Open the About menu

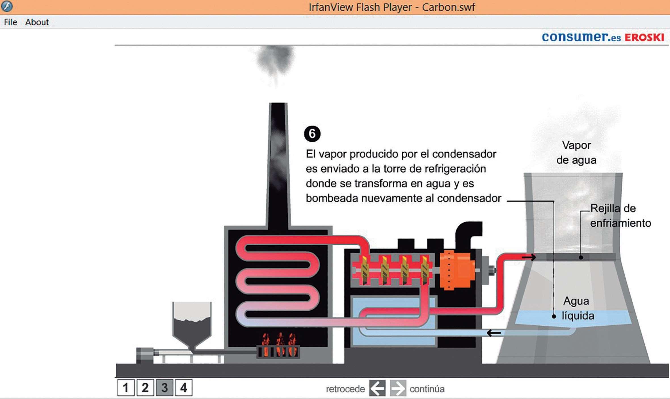37,22
